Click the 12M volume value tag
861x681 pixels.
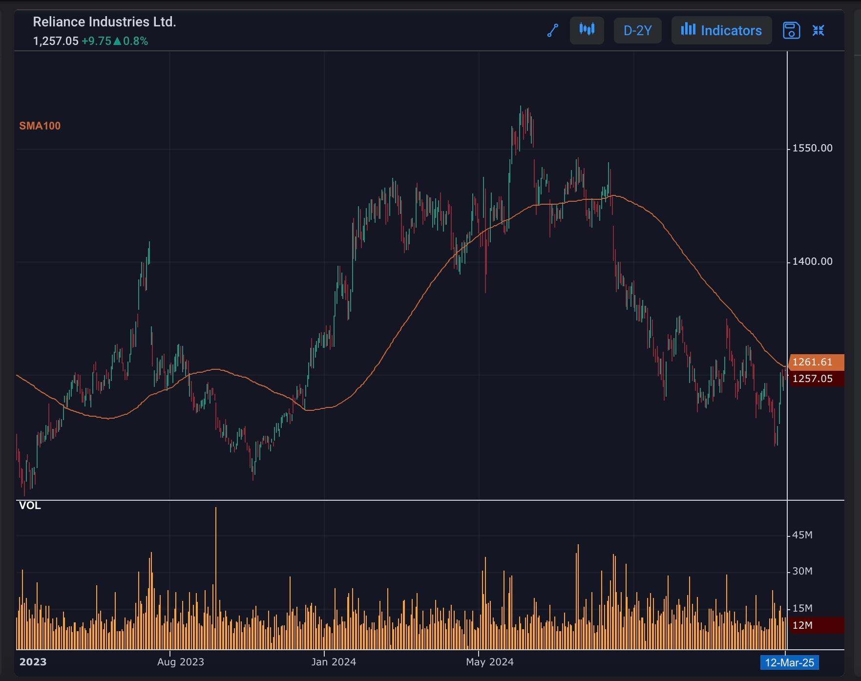[816, 625]
